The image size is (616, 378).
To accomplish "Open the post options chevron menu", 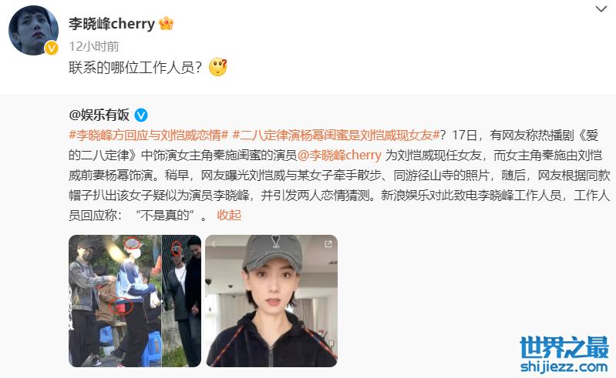I will click(601, 9).
